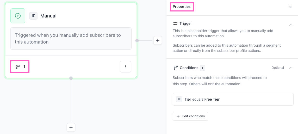The width and height of the screenshot is (298, 134).
Task: Click the Conditions section heading
Action: [189, 68]
